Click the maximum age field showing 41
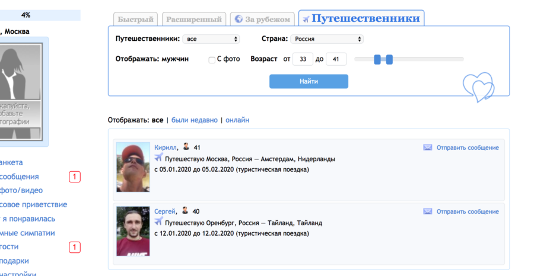Viewport: 534px width, 276px height. [336, 59]
